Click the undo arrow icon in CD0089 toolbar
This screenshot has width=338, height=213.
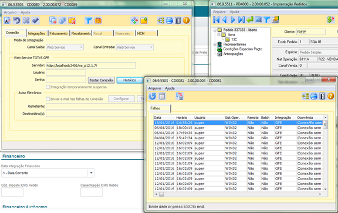pos(16,20)
